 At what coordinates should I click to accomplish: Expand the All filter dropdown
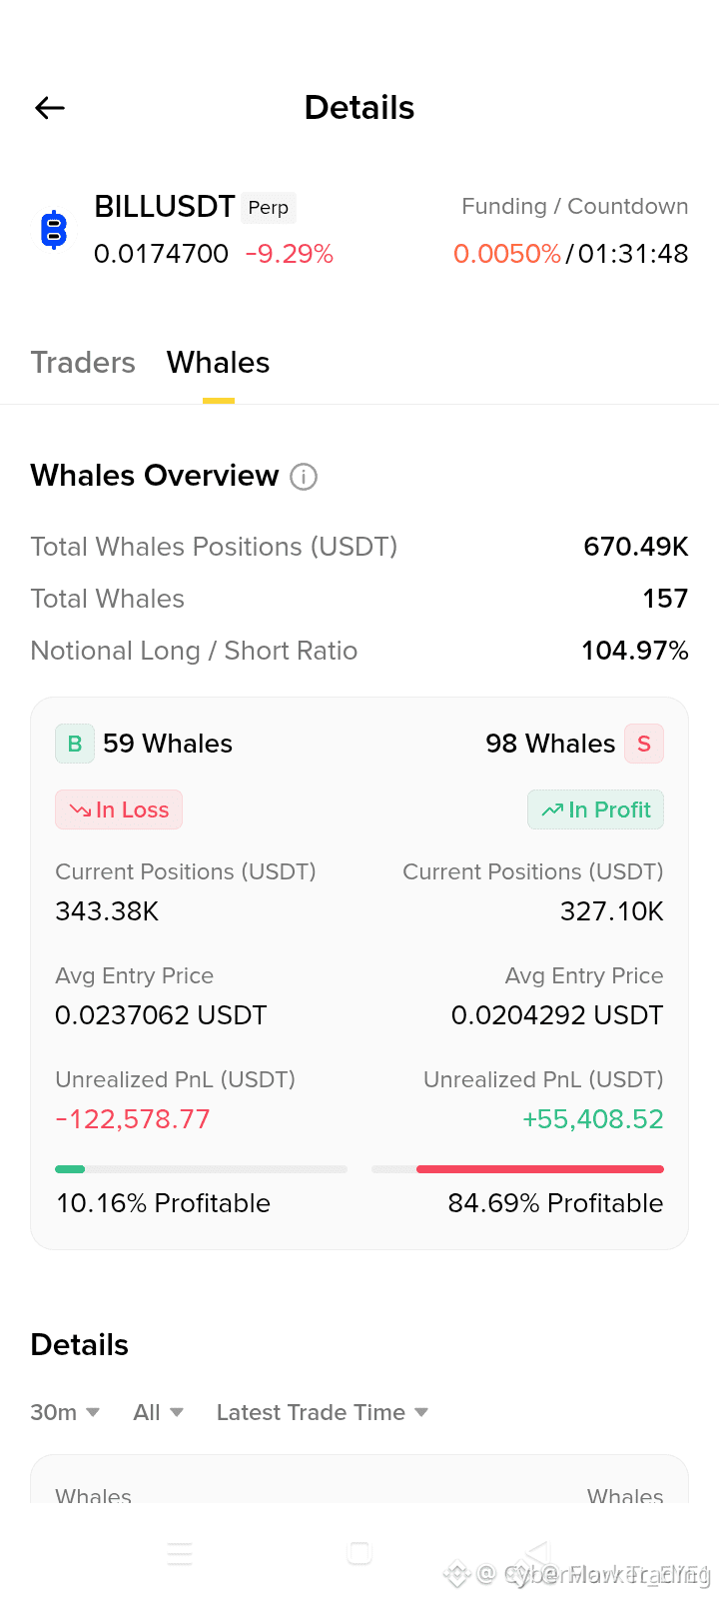pyautogui.click(x=158, y=1412)
